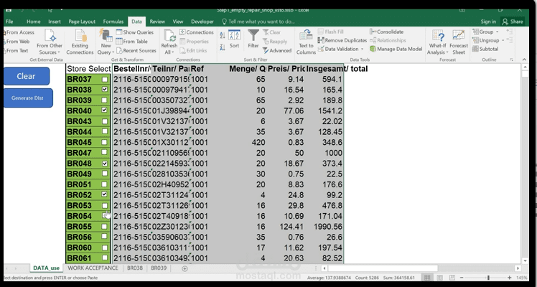537x287 pixels.
Task: Open the Sort dialog
Action: click(234, 39)
